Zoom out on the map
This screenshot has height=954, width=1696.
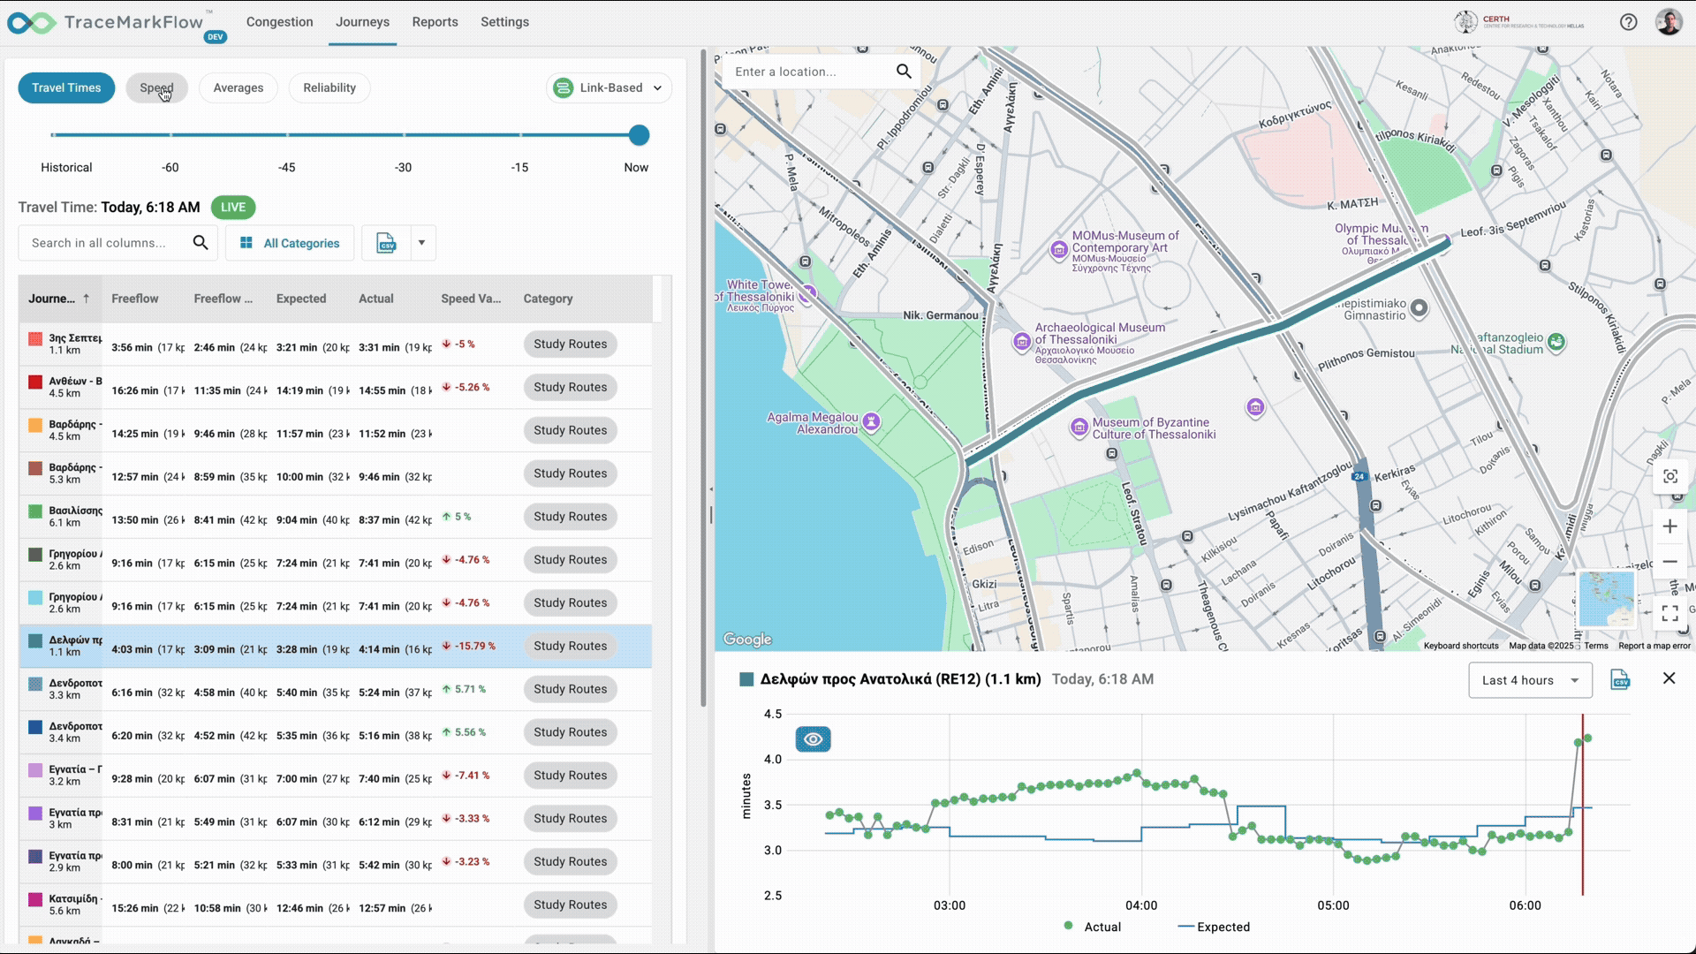1670,561
